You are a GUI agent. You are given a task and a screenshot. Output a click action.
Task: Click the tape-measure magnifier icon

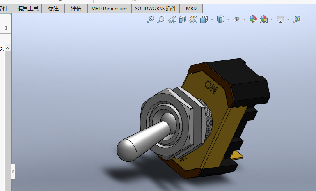tap(297, 19)
